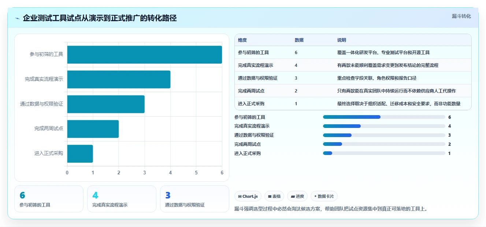Click the 进入正式采购 progress bar
486x227 pixels.
(x=384, y=153)
